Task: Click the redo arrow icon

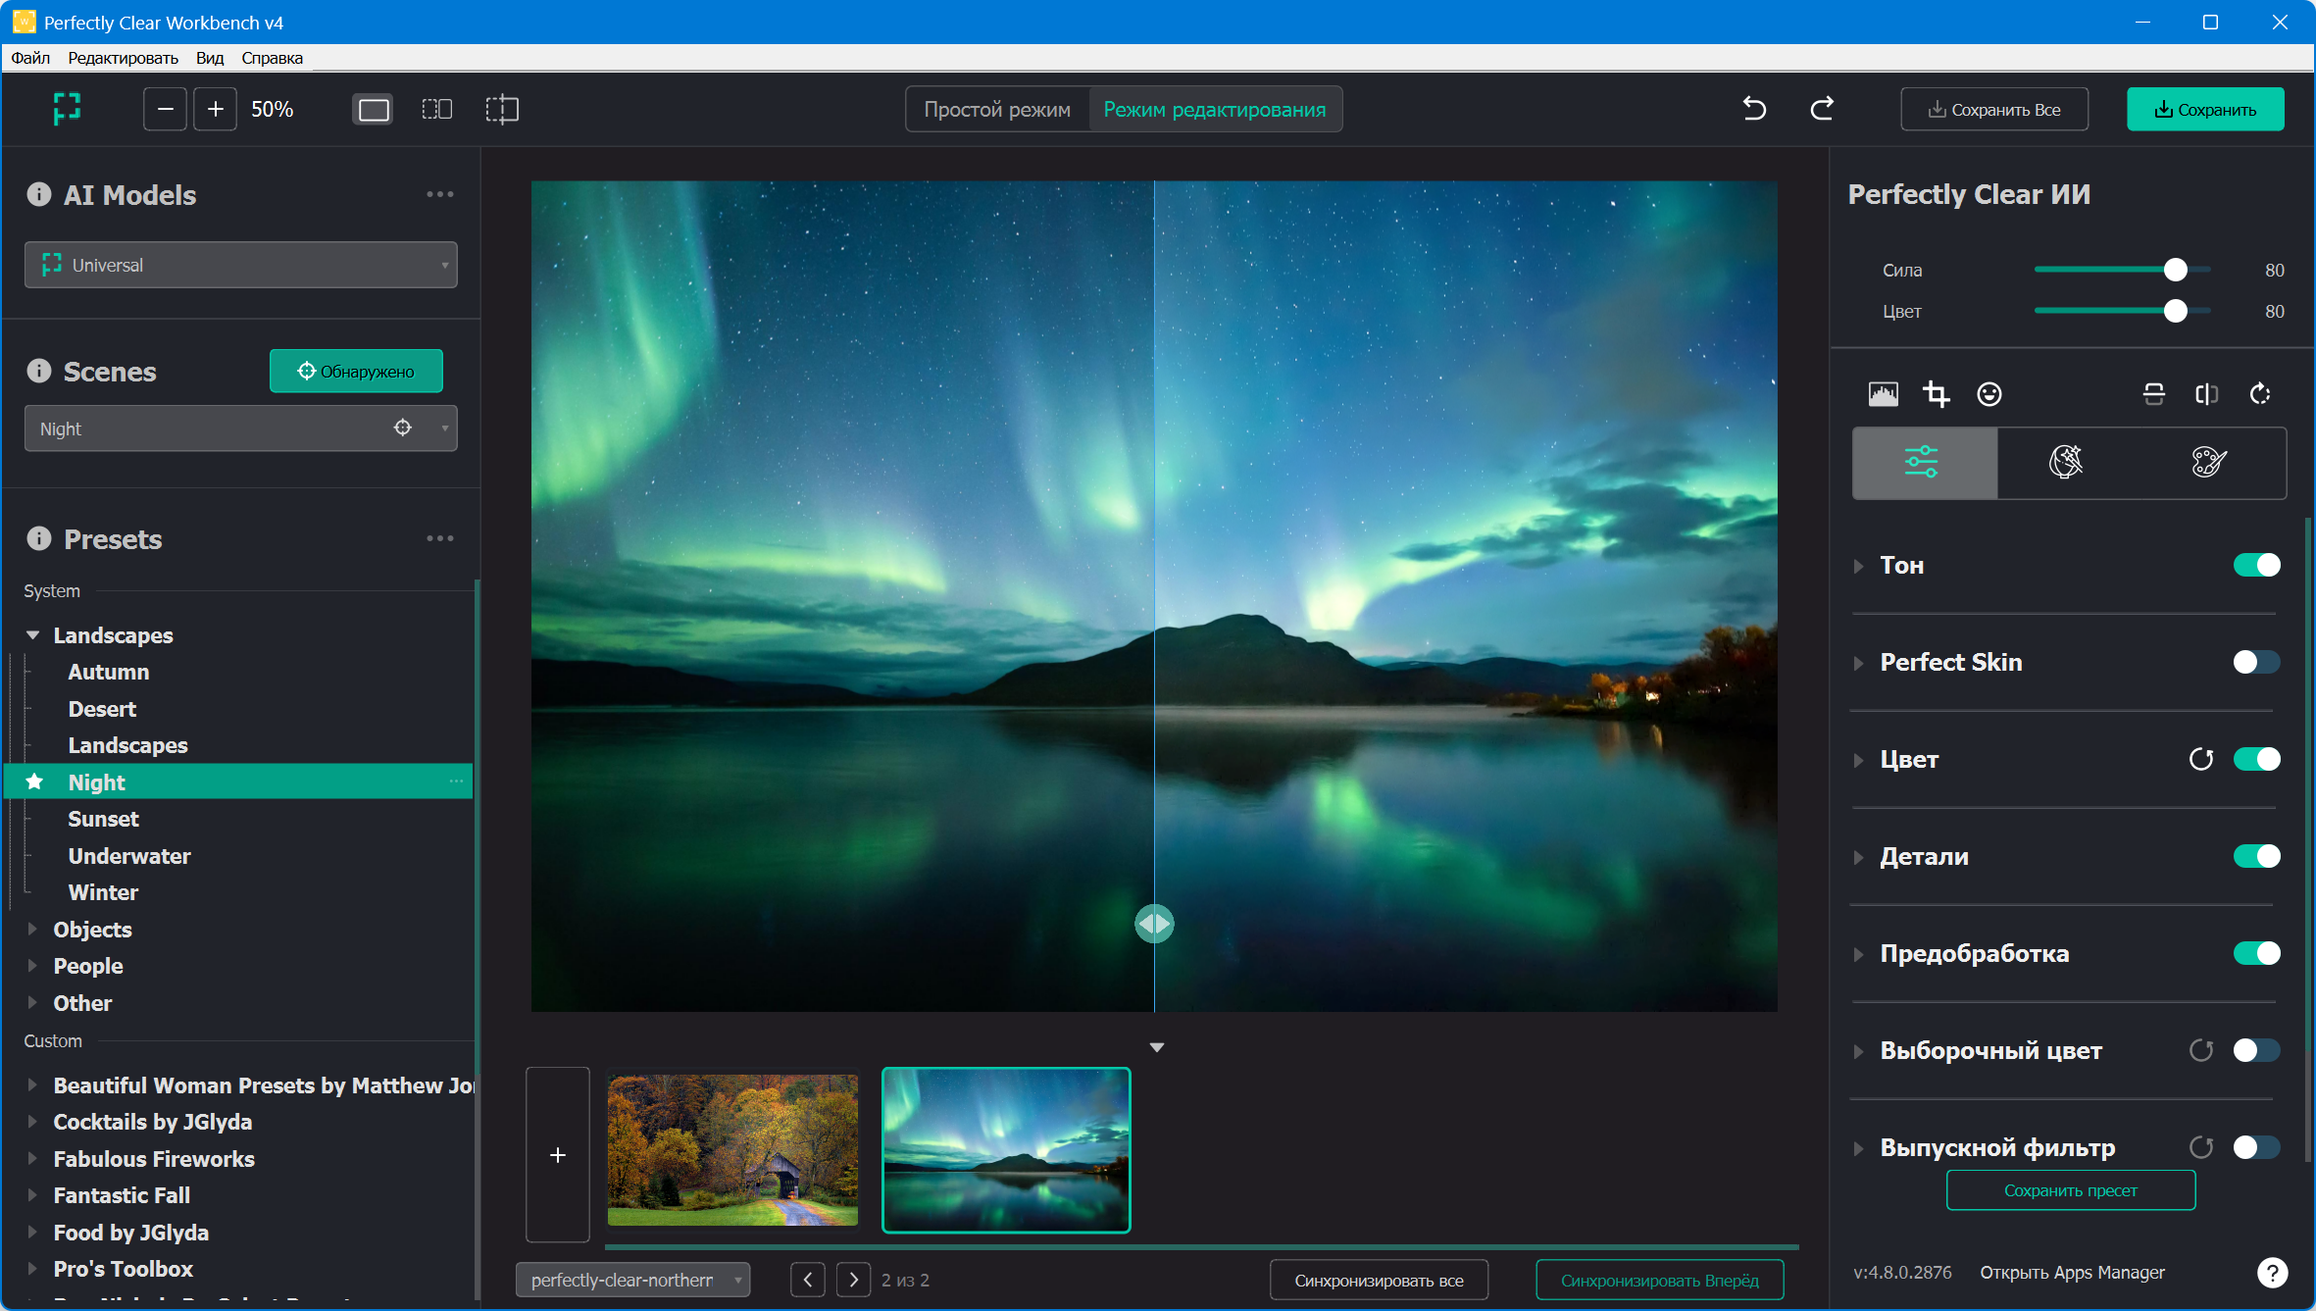Action: tap(1822, 109)
